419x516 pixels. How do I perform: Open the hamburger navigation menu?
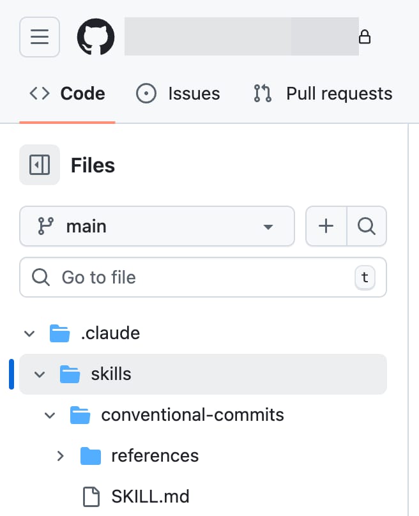[x=40, y=37]
